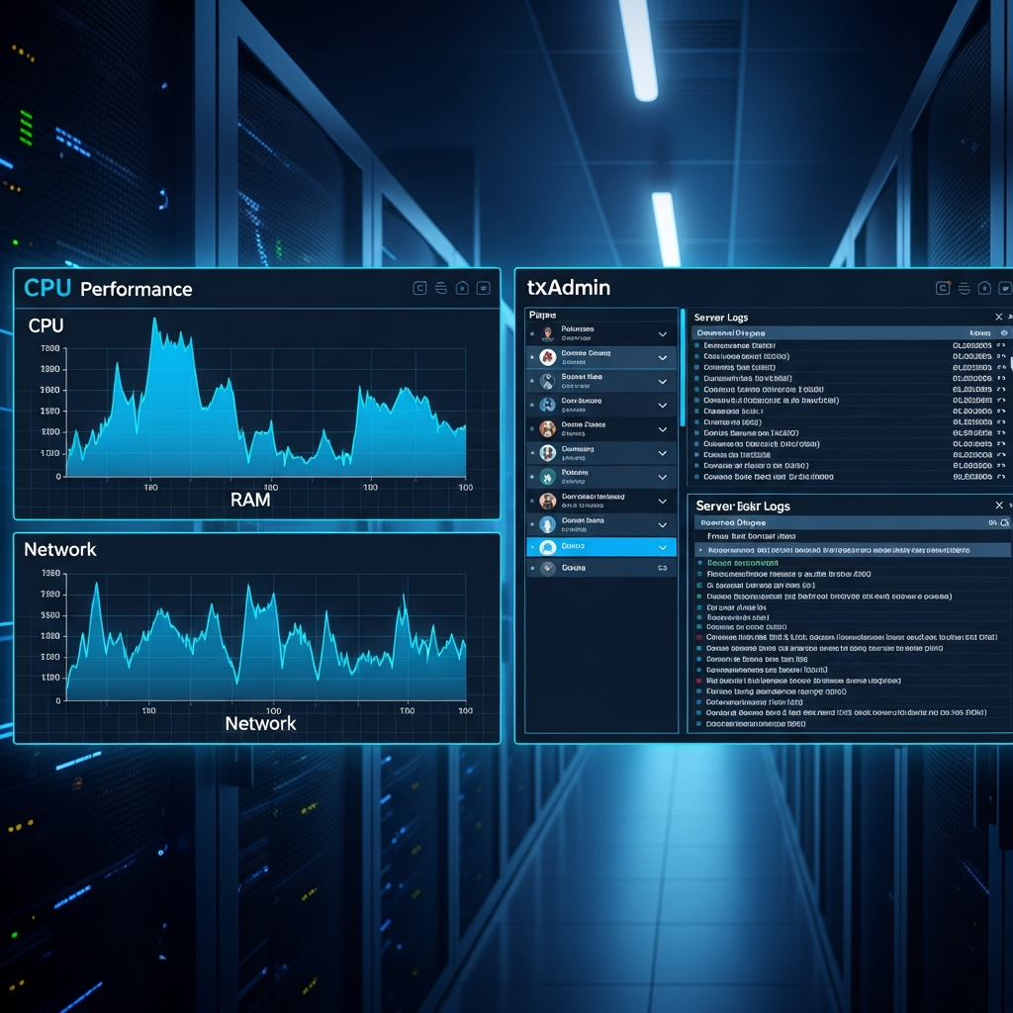
Task: Click the bearded man avatar in the player list
Action: 548,501
